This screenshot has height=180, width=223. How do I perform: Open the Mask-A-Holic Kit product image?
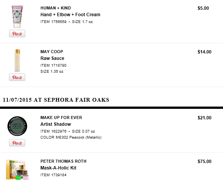17,170
